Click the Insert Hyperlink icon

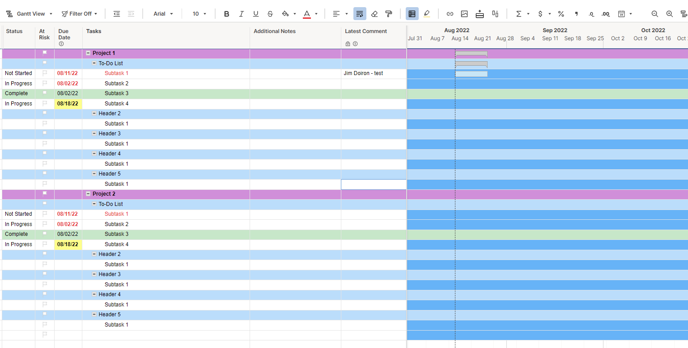coord(450,14)
